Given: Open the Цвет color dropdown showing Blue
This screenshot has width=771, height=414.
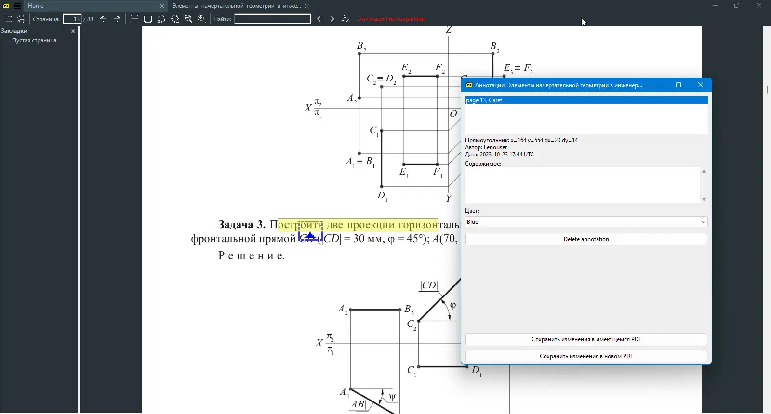Looking at the screenshot, I should tap(586, 222).
